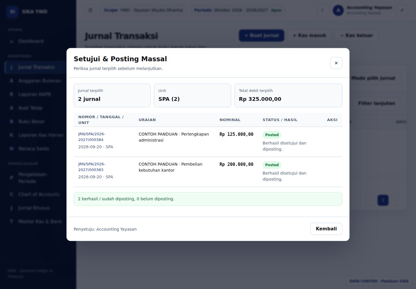Screen dimensions: 416x289
Task: Click the − Kas keluar button
Action: pos(356,36)
